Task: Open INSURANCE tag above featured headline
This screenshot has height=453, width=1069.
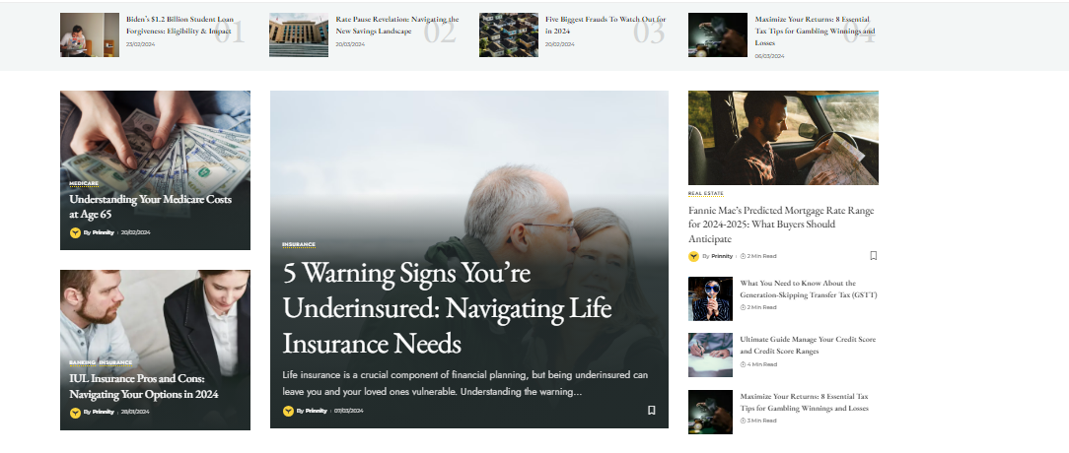Action: [299, 244]
